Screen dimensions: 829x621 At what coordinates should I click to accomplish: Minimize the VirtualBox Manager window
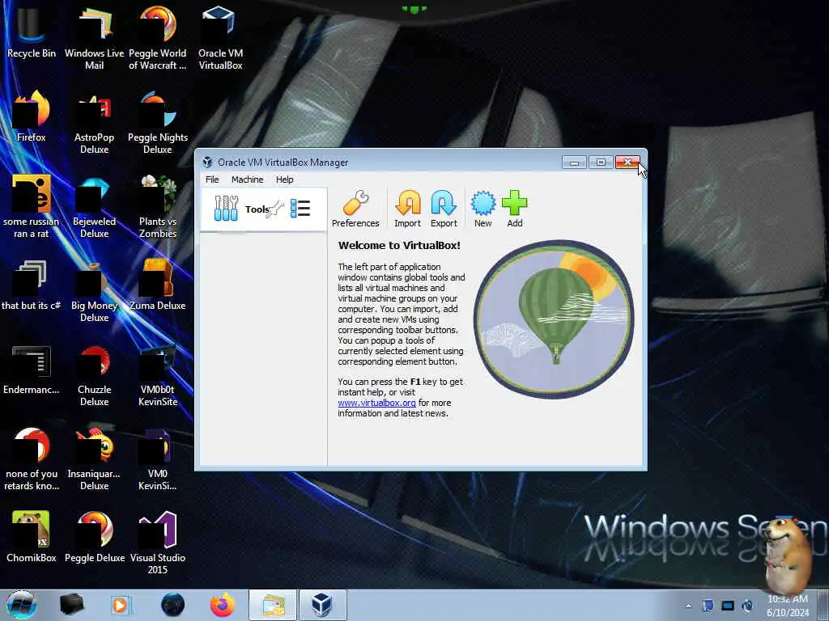[574, 162]
